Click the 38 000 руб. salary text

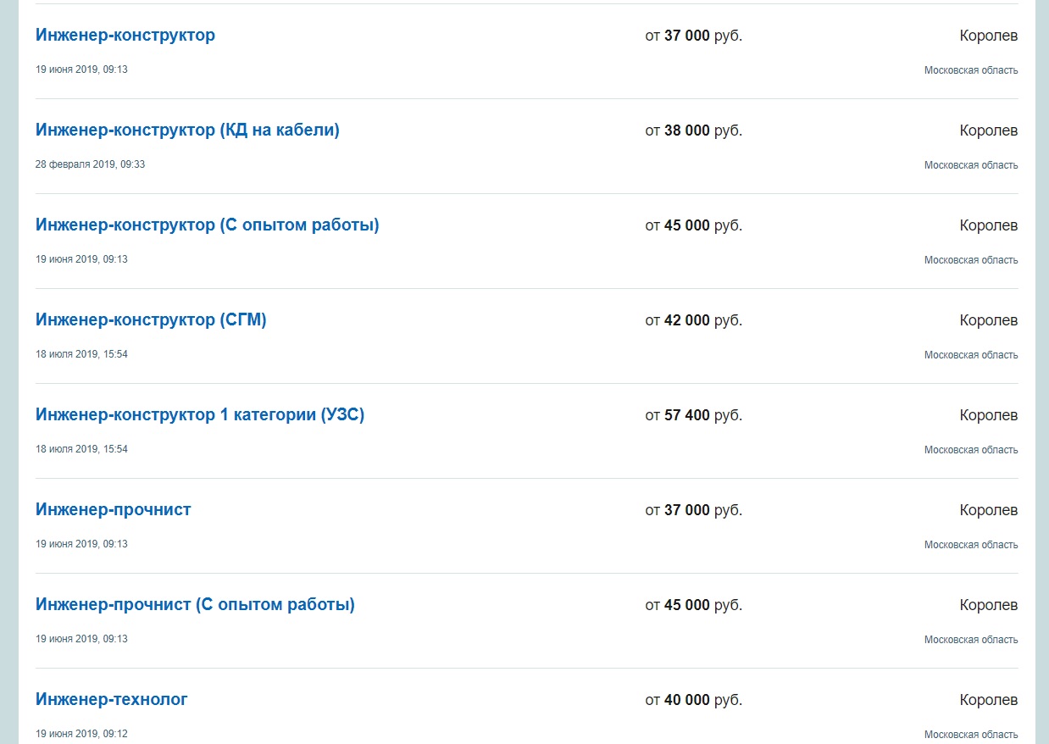(x=693, y=130)
